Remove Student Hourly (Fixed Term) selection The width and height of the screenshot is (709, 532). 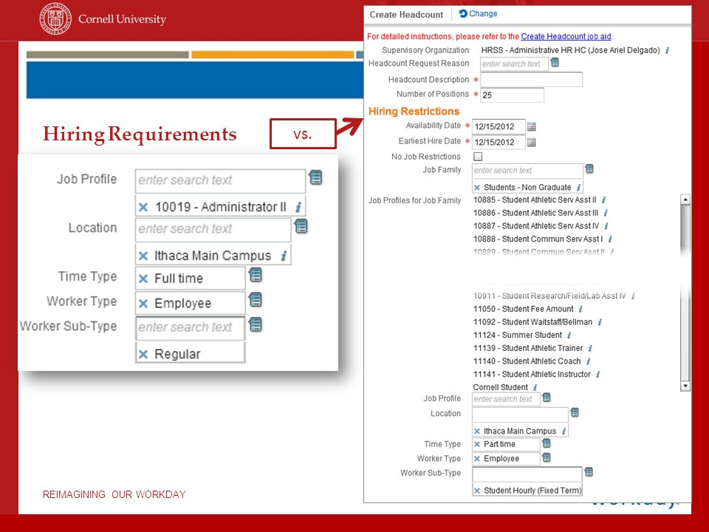tap(476, 491)
